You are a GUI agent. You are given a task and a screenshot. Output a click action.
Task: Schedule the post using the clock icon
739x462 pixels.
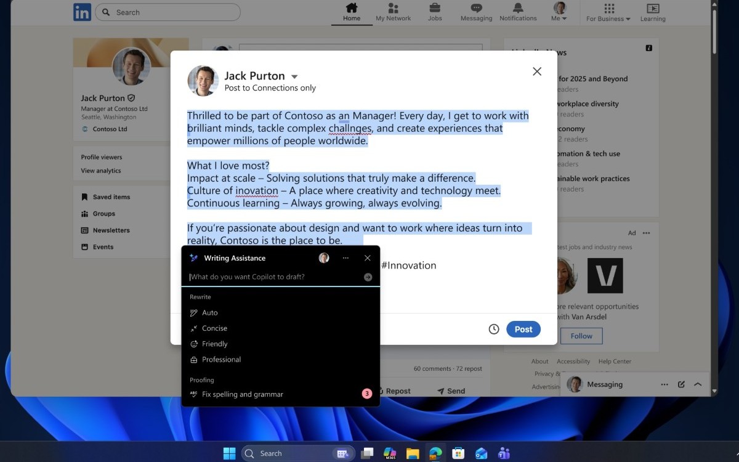pos(494,329)
